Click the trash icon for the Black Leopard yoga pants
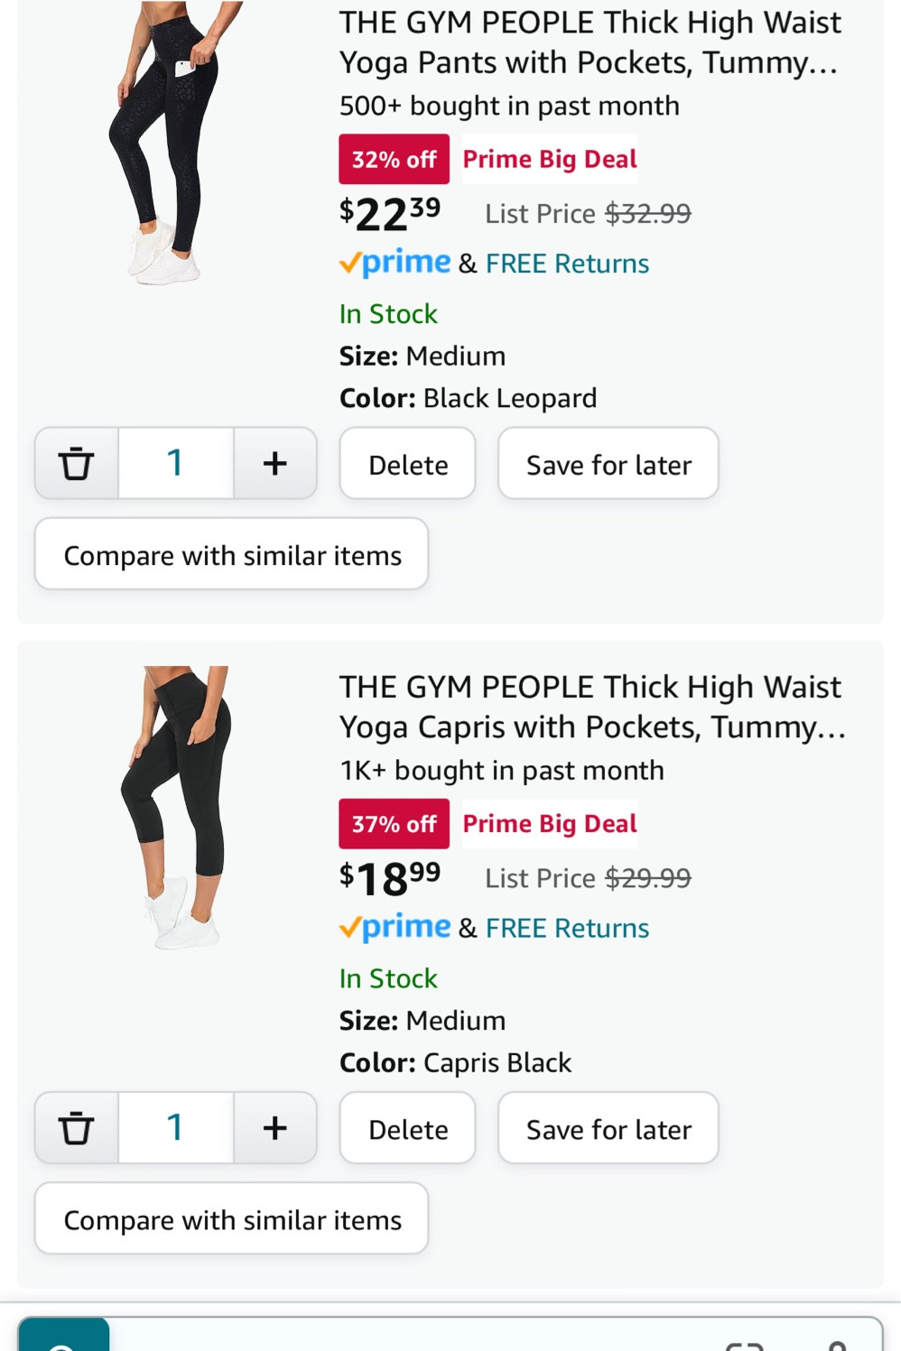The image size is (901, 1351). [77, 463]
